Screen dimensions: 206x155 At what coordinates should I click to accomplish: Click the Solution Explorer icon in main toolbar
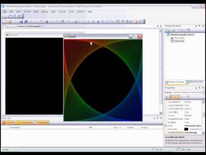coord(118,22)
